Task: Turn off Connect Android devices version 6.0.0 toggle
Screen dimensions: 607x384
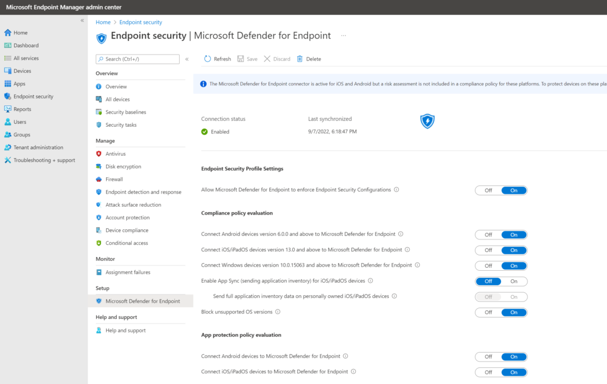Action: coord(488,235)
